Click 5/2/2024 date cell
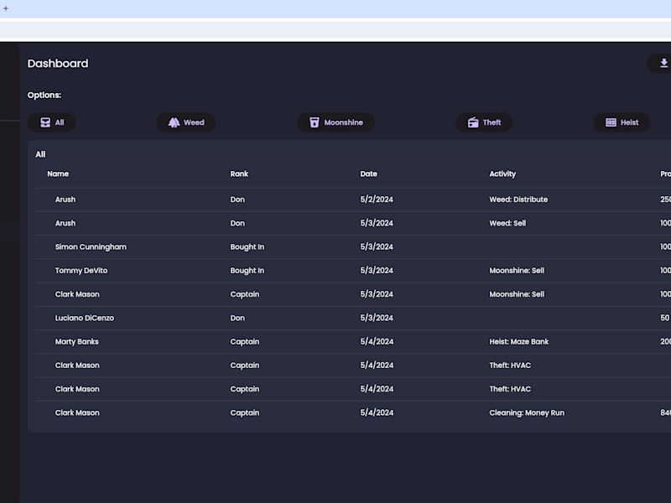The height and width of the screenshot is (503, 671). (377, 200)
